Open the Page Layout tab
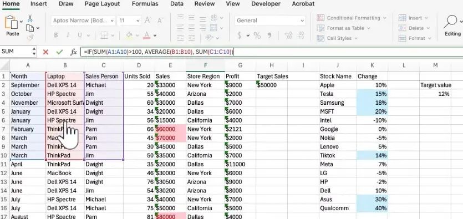The width and height of the screenshot is (463, 219). pos(102,4)
